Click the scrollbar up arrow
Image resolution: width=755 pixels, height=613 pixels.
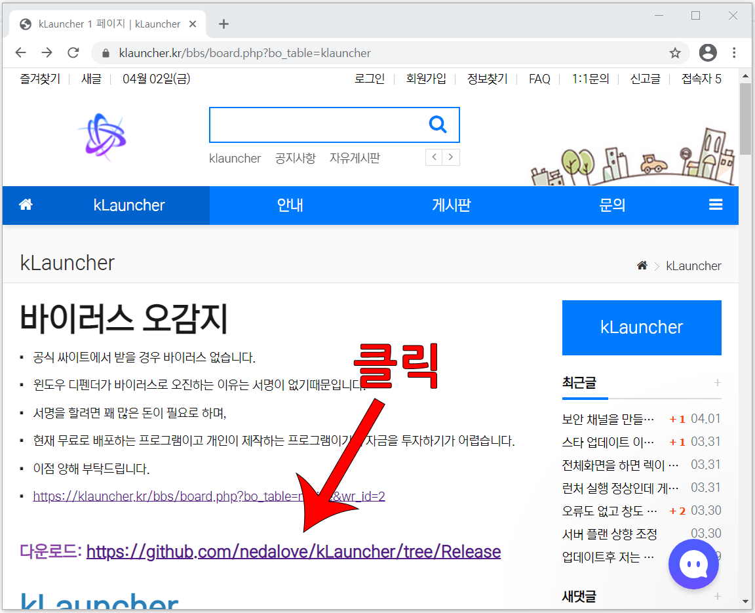pyautogui.click(x=745, y=76)
